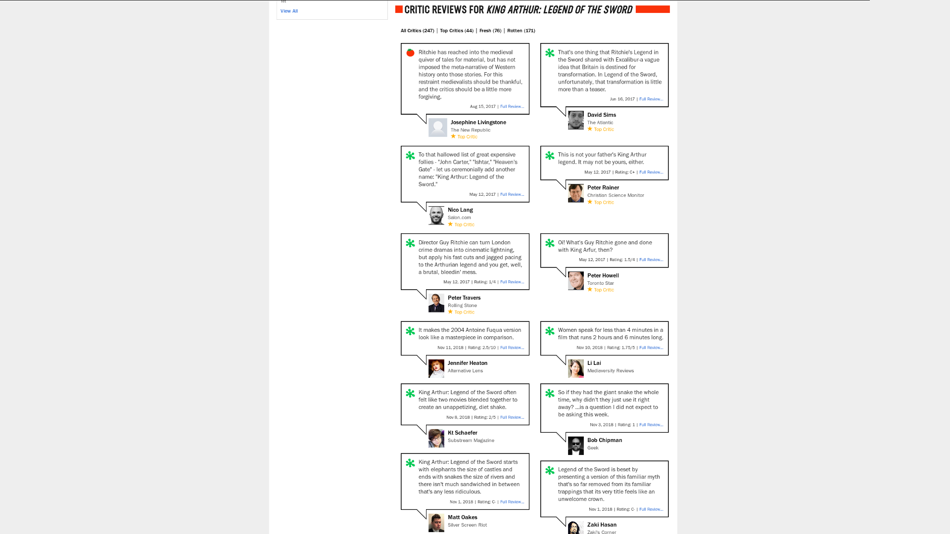This screenshot has width=950, height=534.
Task: Click the Top Critic star under David Sims
Action: click(590, 129)
